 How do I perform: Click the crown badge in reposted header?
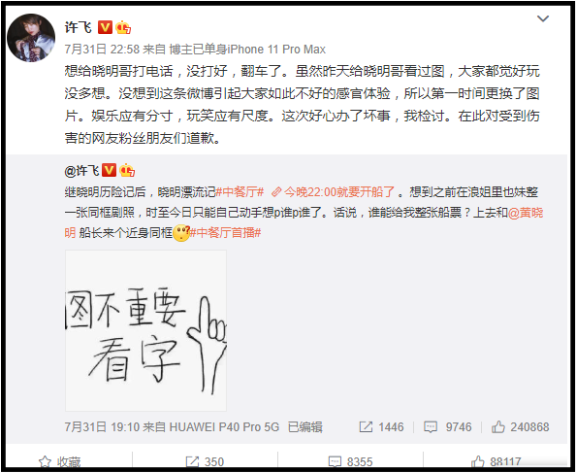pyautogui.click(x=127, y=170)
